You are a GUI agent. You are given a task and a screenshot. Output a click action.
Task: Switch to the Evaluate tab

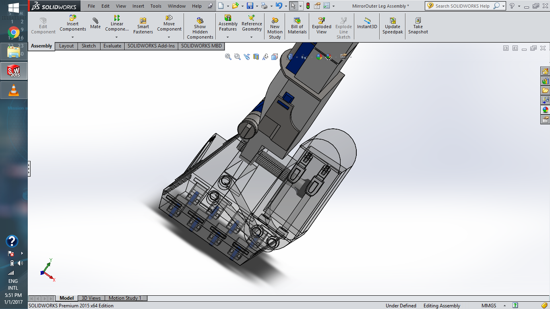click(112, 46)
